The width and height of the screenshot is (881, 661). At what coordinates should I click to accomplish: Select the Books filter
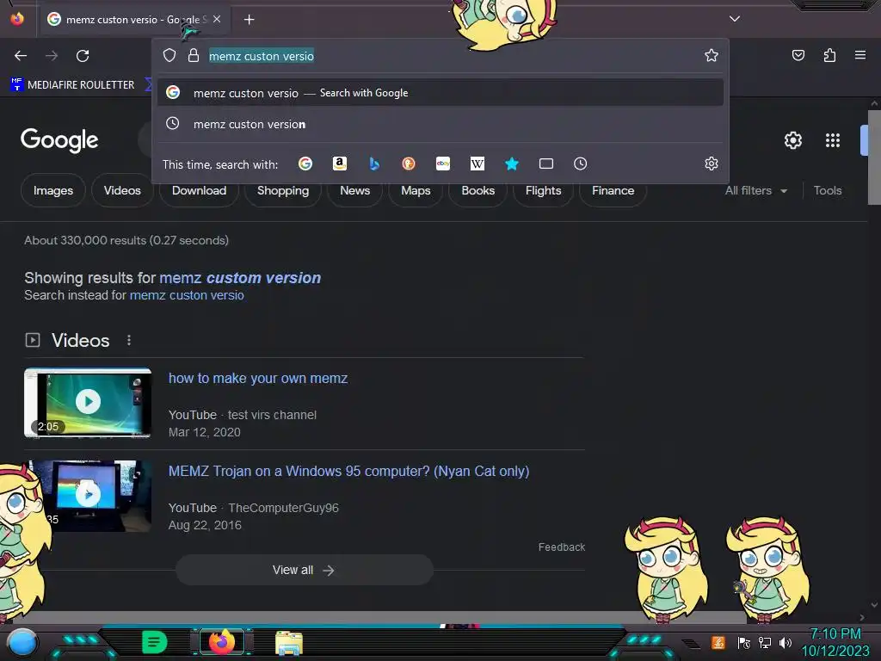click(x=477, y=190)
